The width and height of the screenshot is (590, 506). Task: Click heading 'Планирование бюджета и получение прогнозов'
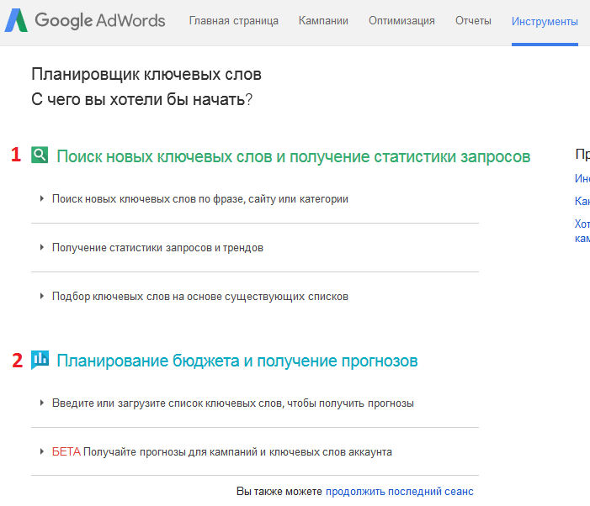pos(237,361)
